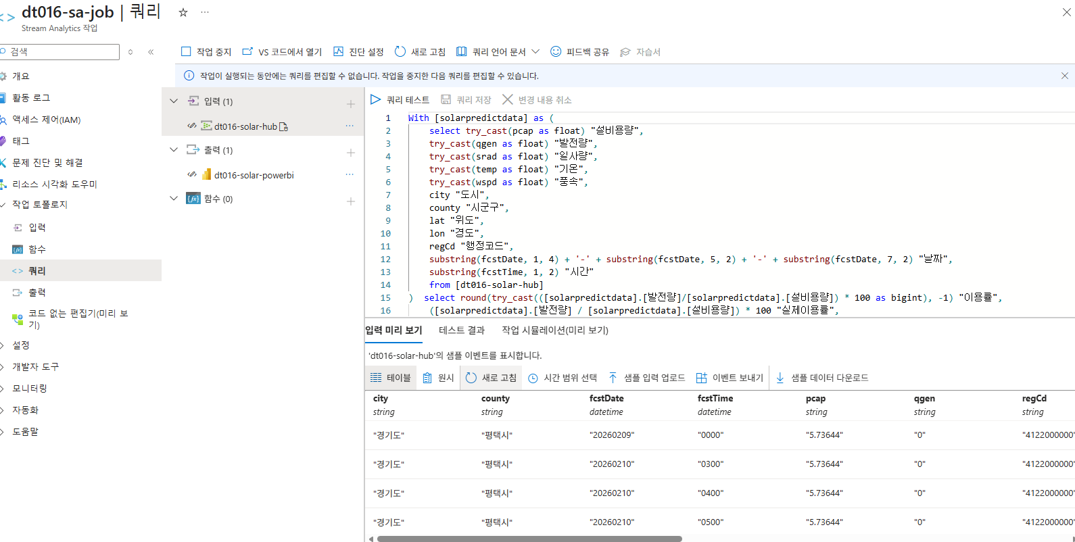Click 시간 범위 선택

point(563,378)
